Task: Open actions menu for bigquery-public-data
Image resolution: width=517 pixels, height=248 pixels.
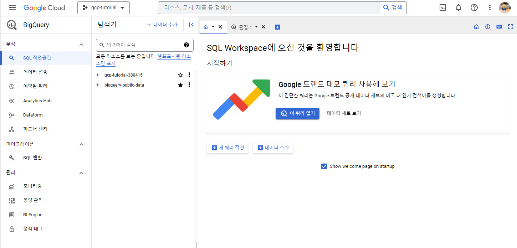Action: 189,85
